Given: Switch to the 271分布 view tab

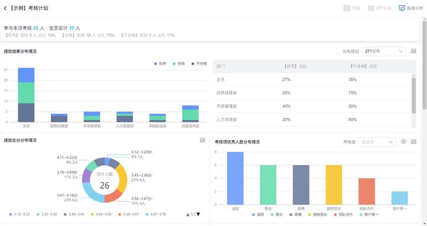Looking at the screenshot, I should [x=380, y=8].
